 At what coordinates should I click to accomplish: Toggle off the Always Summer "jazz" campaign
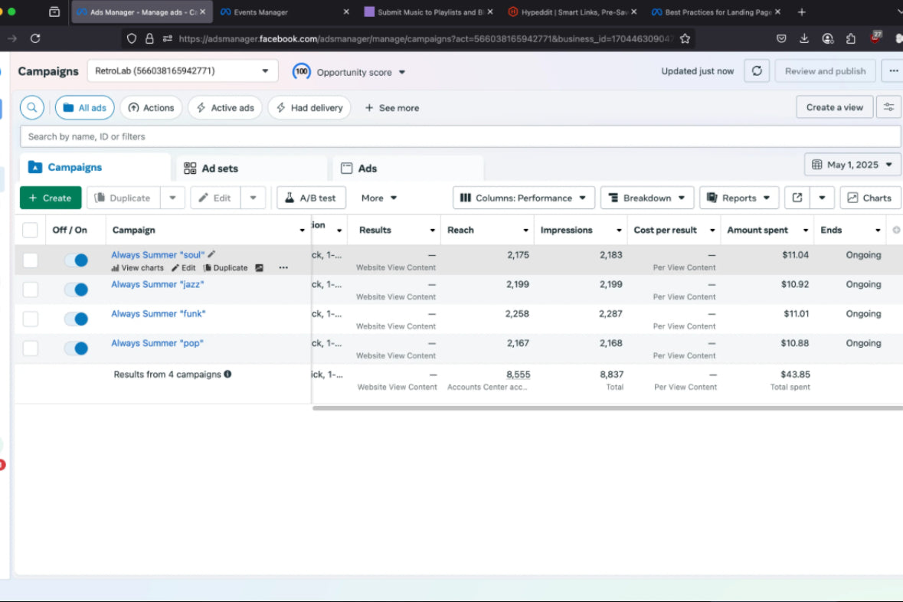click(x=76, y=290)
